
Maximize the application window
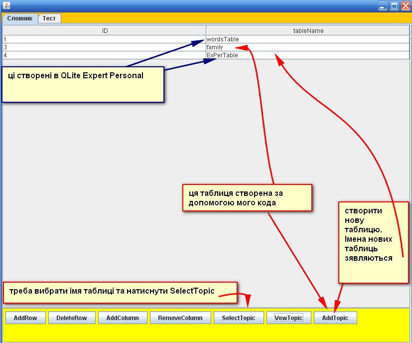tap(394, 6)
